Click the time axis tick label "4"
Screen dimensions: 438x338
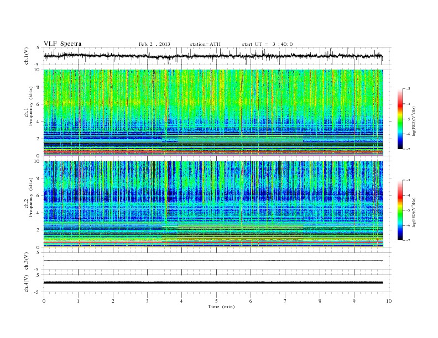click(x=181, y=301)
